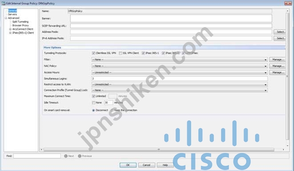This screenshot has height=171, width=294.
Task: Click the horizontal scrollbar thumb
Action: 159,150
